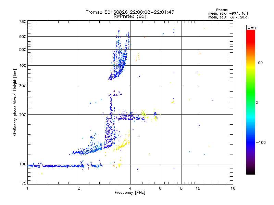Click the y-axis '750' tick label
Screen dimensions: 274x205
pyautogui.click(x=23, y=22)
